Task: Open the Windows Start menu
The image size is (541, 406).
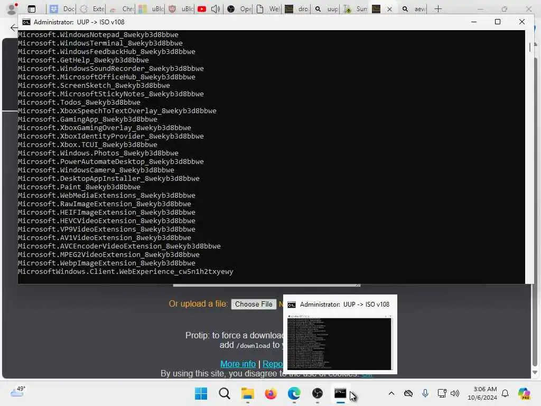Action: point(201,393)
